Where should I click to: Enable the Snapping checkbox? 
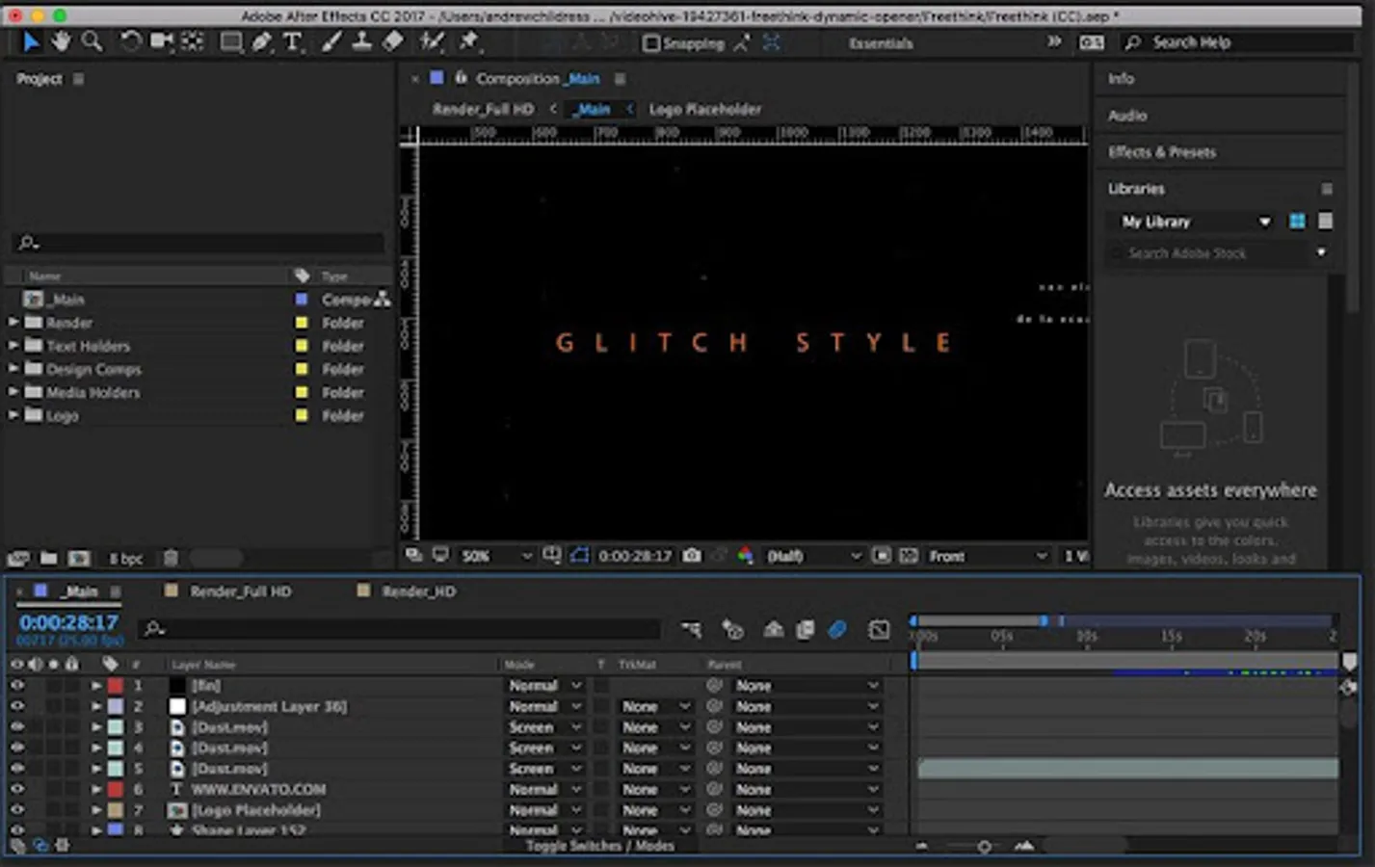click(x=651, y=43)
